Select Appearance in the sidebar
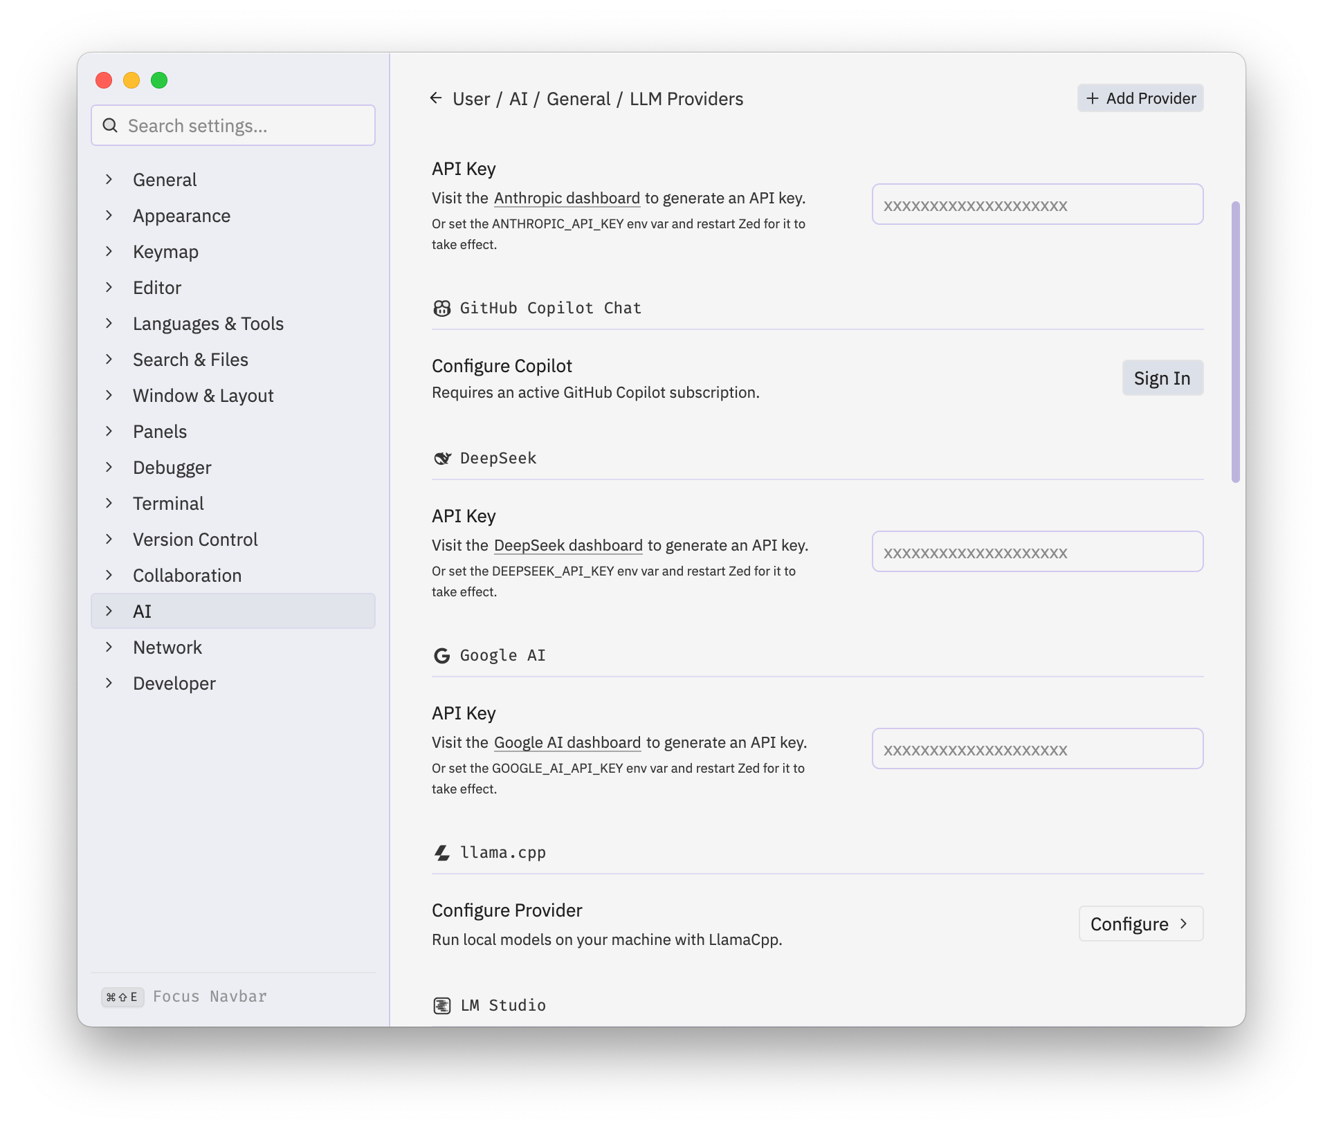This screenshot has width=1323, height=1129. 233,215
